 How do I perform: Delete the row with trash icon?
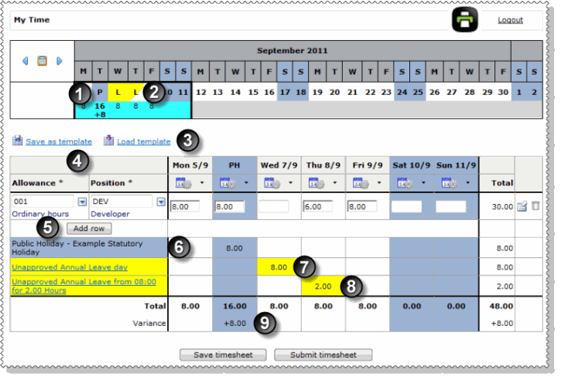(x=535, y=205)
